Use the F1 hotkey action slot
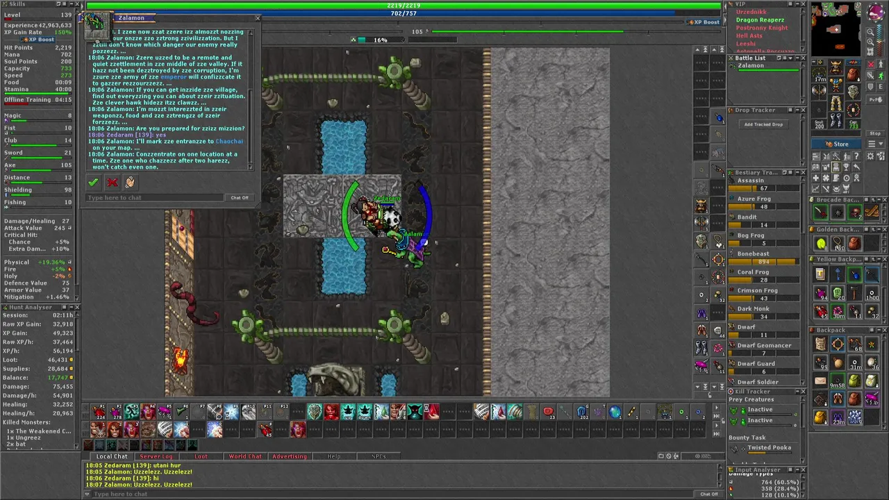889x500 pixels. 98,411
